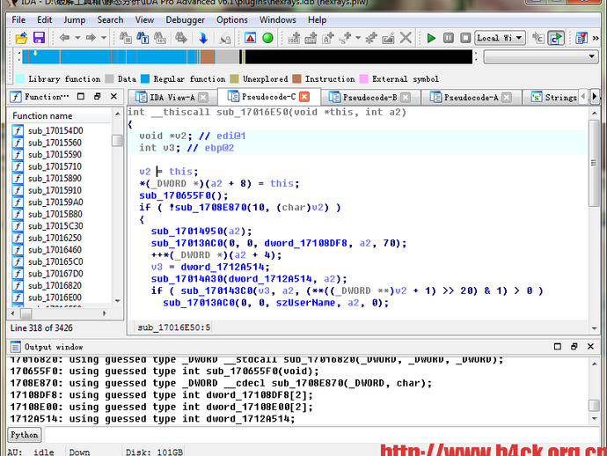Open the Jump menu
Viewport: 607px width, 456px height.
(74, 19)
